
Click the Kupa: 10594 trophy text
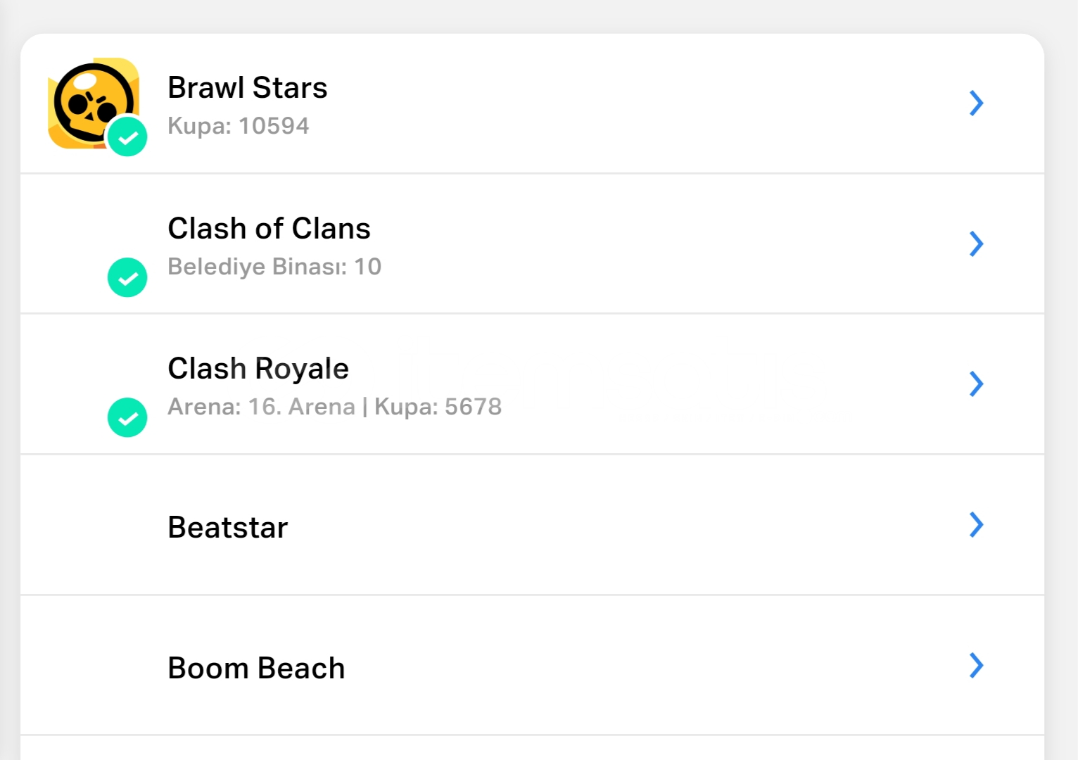[239, 126]
